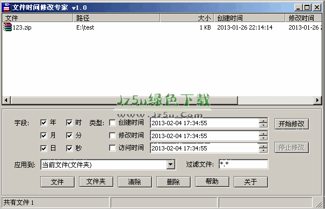This screenshot has height=209, width=325.
Task: Increase the 创建时间 value with up spinner
Action: pyautogui.click(x=263, y=121)
